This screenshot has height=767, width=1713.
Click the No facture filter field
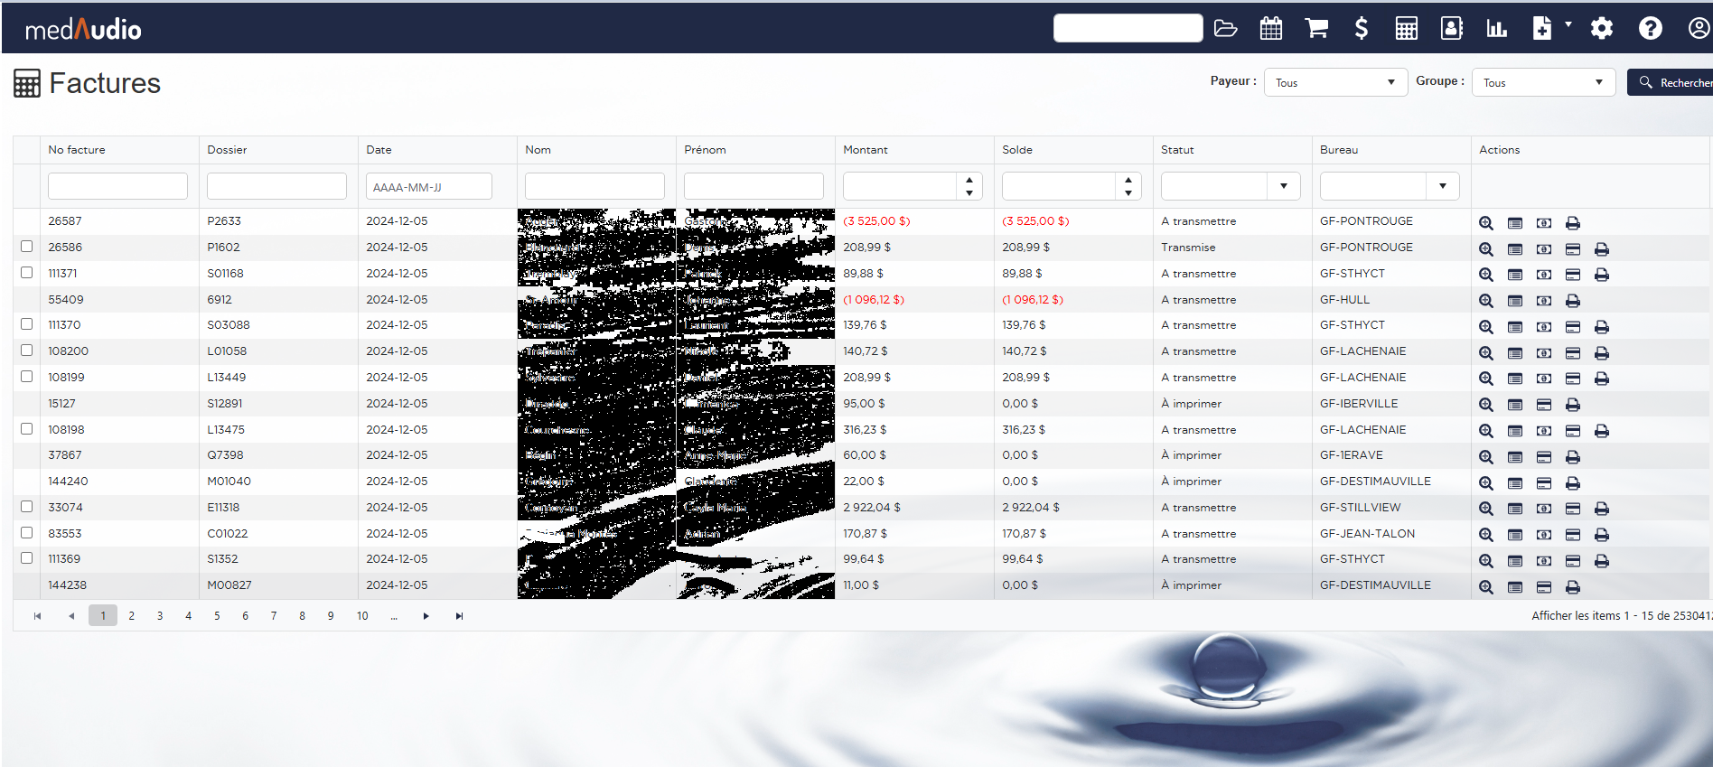[x=117, y=186]
